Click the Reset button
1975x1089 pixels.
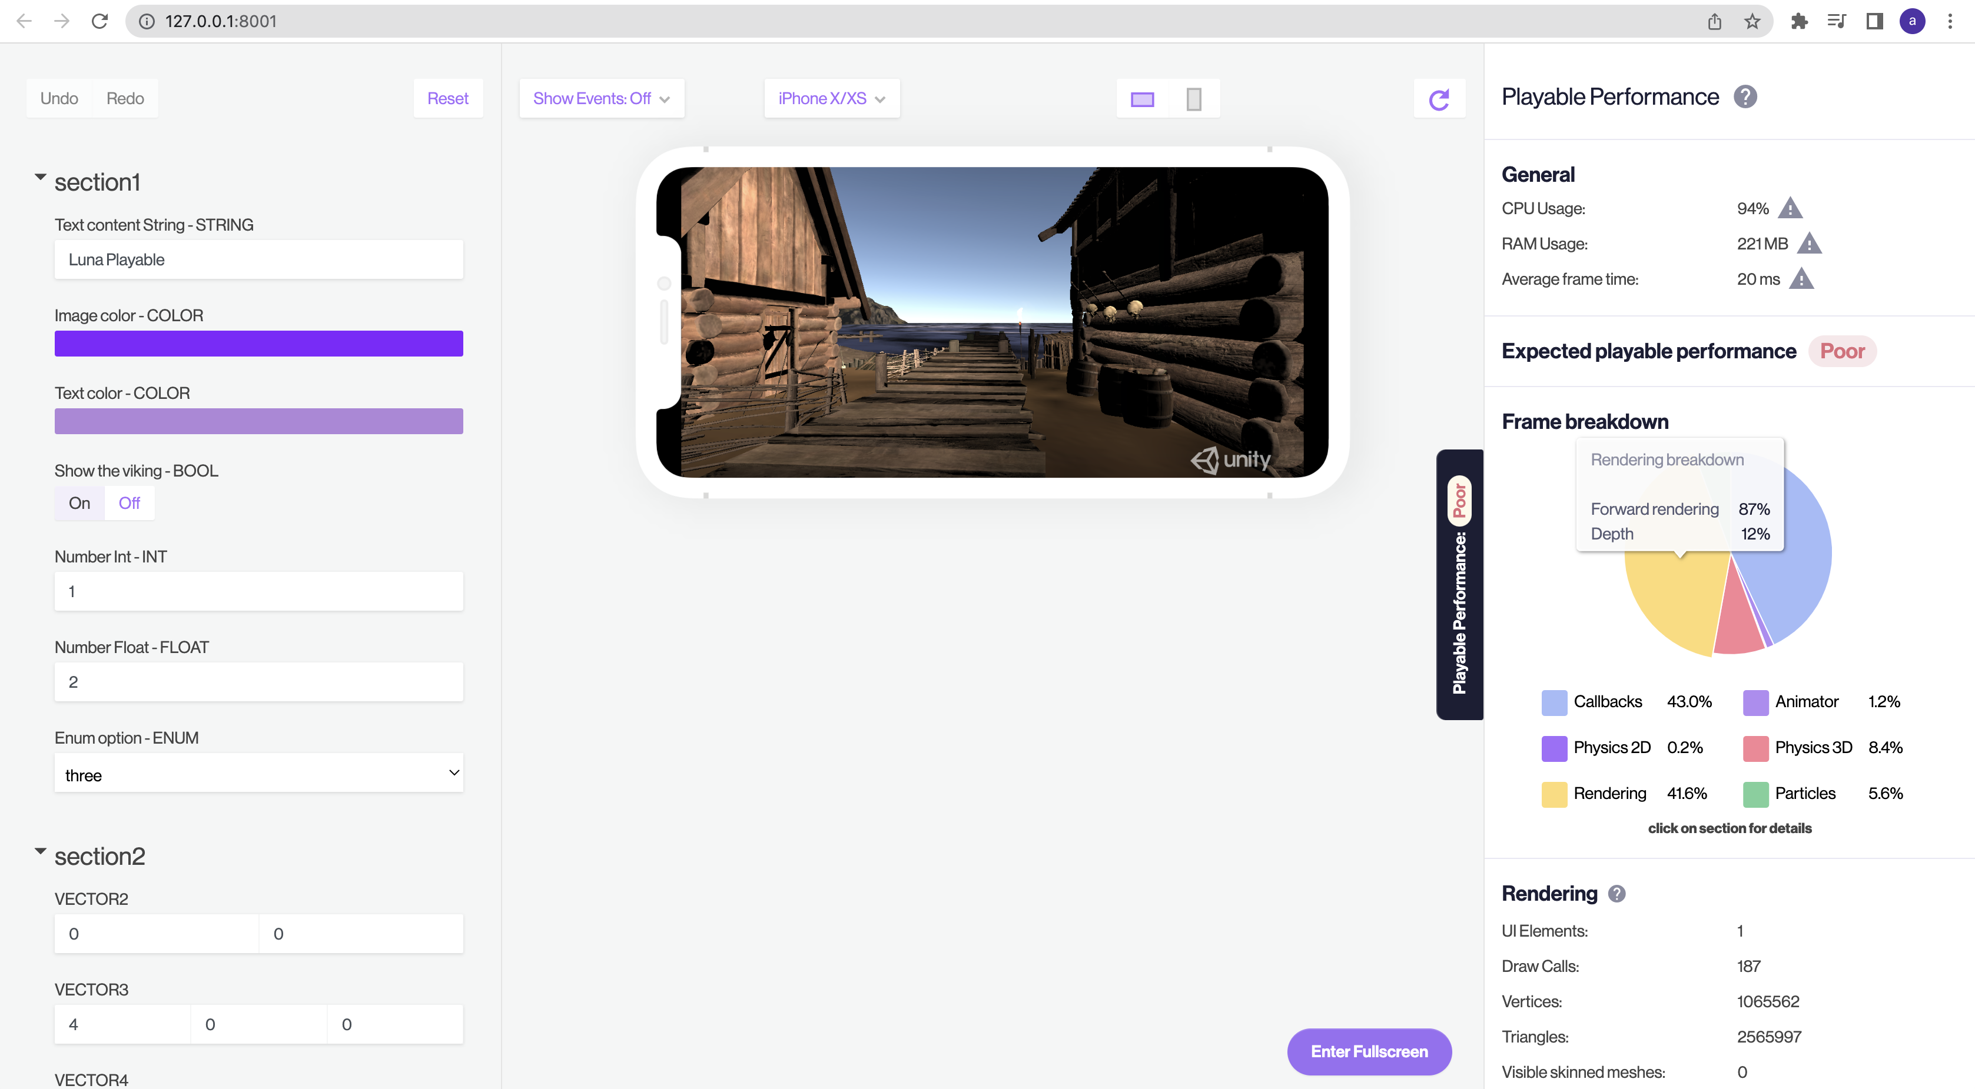pos(448,98)
